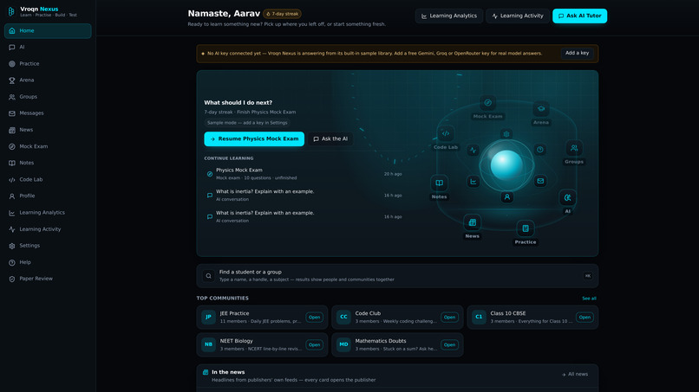Click the trophy Arena icon in sidebar
699x392 pixels.
tap(12, 80)
